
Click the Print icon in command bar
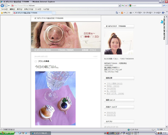pos(131,12)
